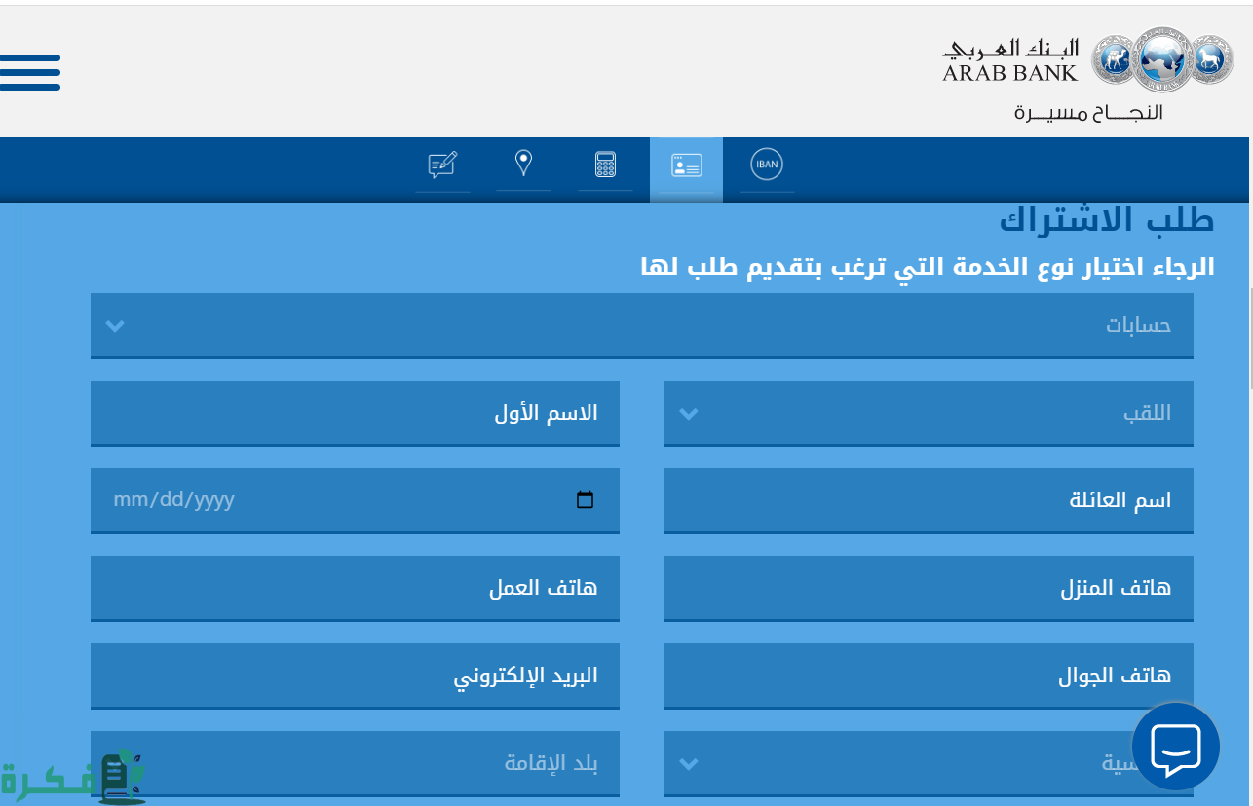This screenshot has height=806, width=1253.
Task: Click the calendar icon in date field
Action: pos(585,500)
